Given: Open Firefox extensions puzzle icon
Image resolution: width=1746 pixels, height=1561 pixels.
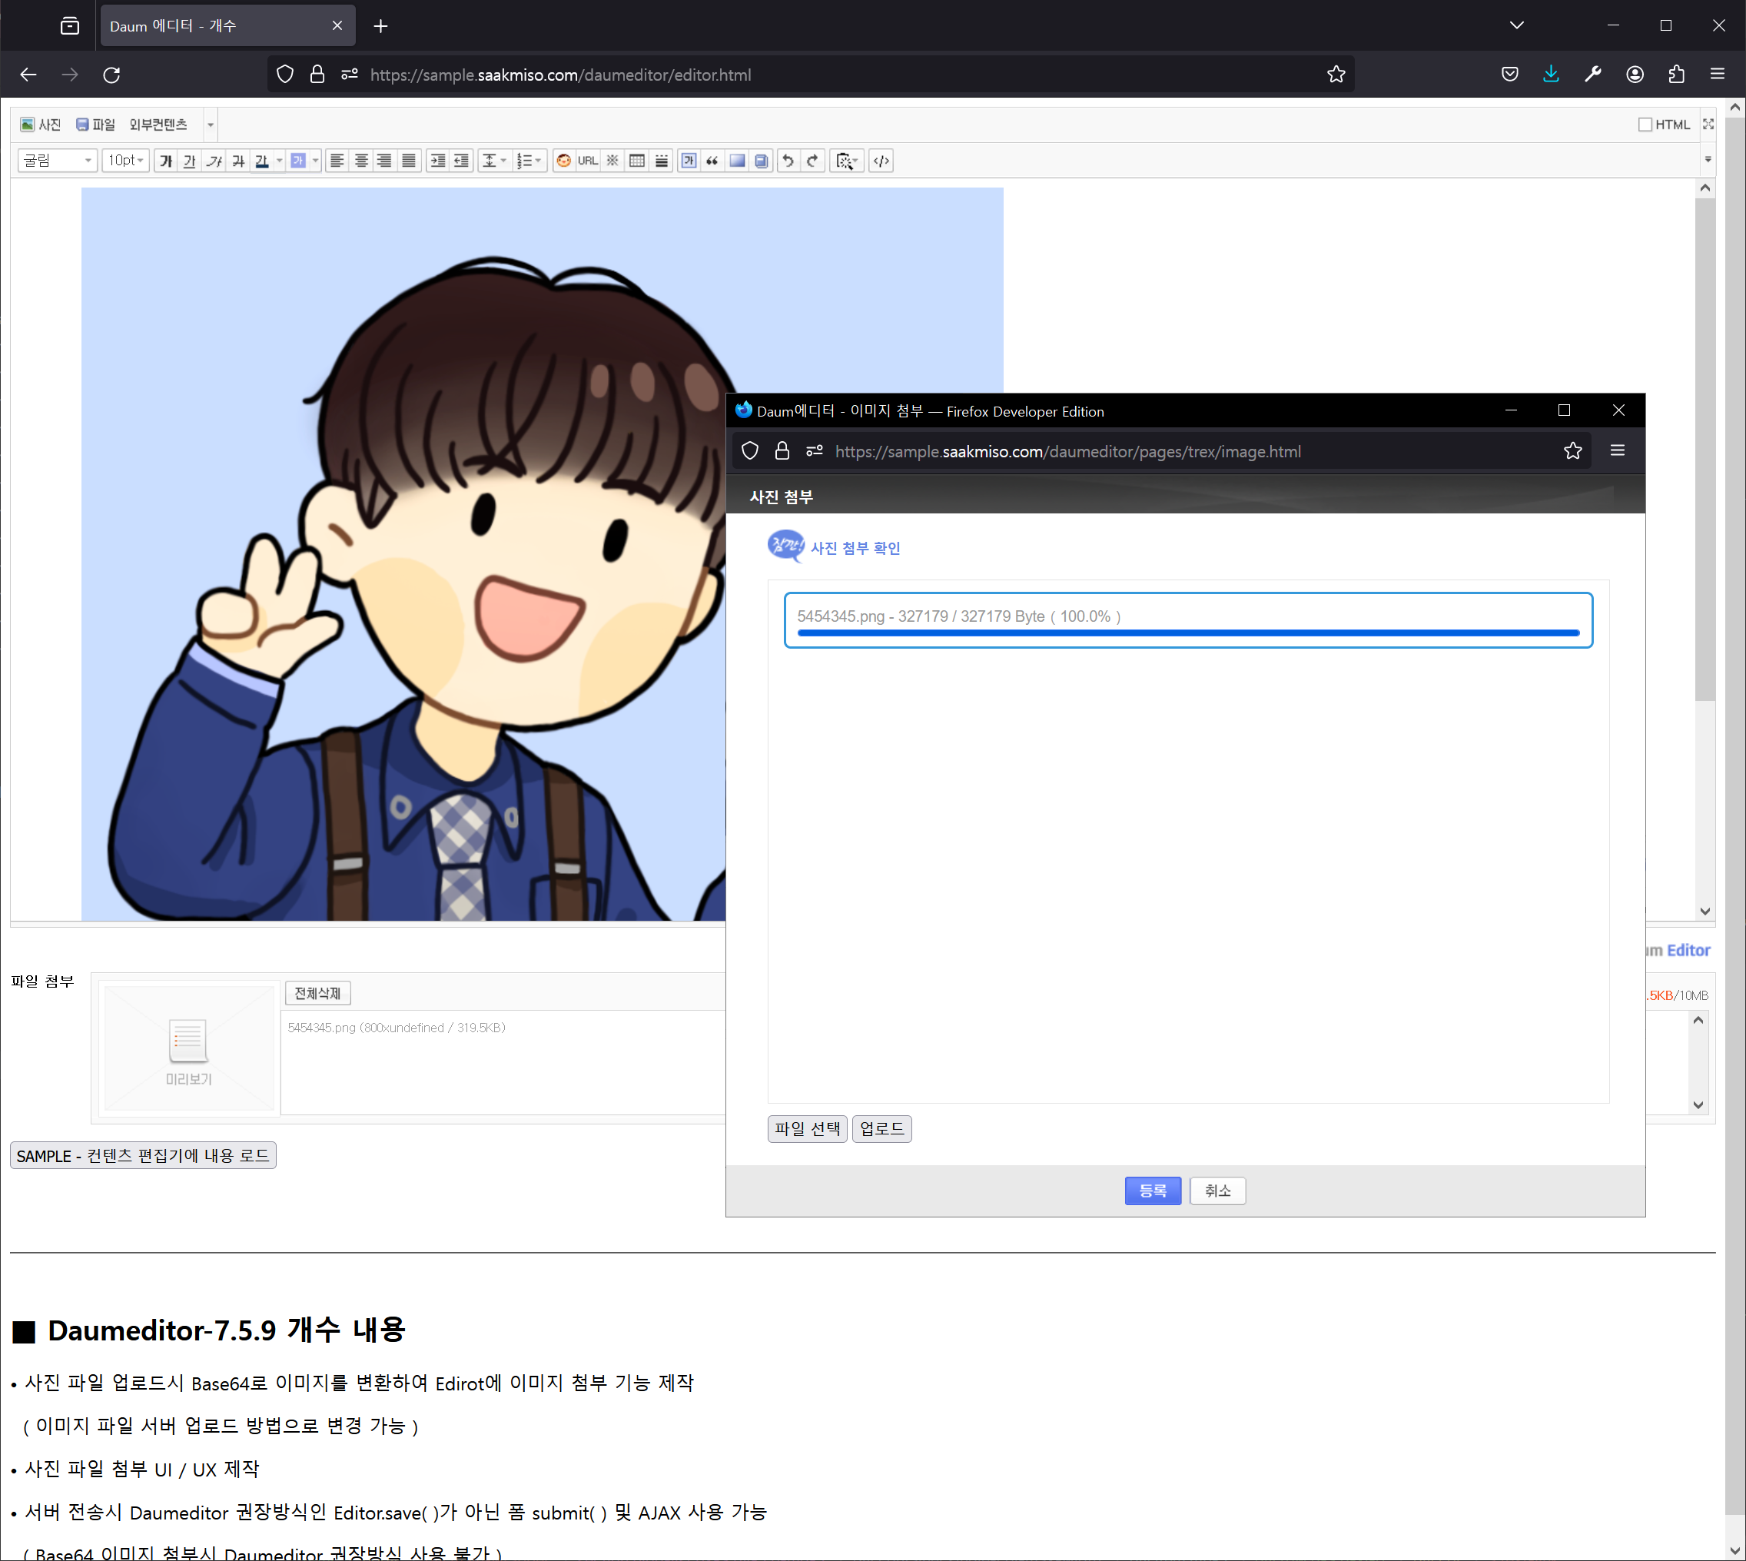Looking at the screenshot, I should point(1677,75).
